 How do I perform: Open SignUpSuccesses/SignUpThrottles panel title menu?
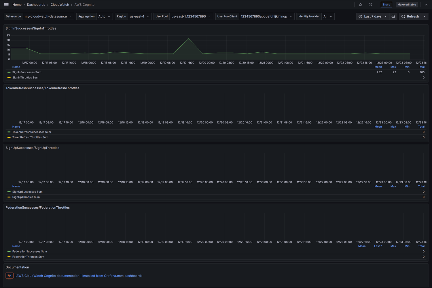tap(32, 148)
